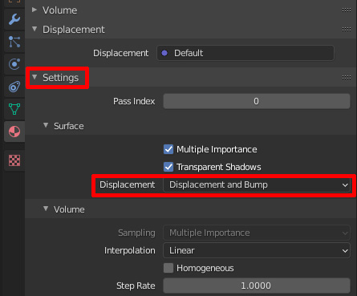Click the Sampling label
This screenshot has width=357, height=296.
click(136, 233)
